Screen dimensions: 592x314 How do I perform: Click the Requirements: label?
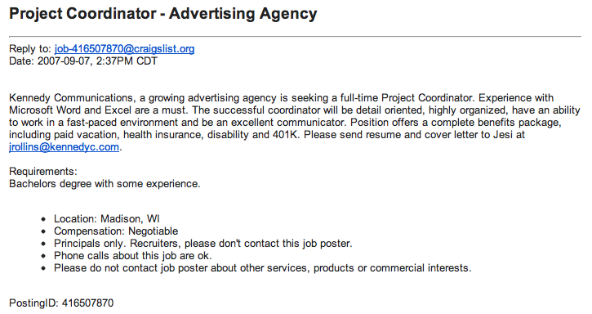point(43,172)
